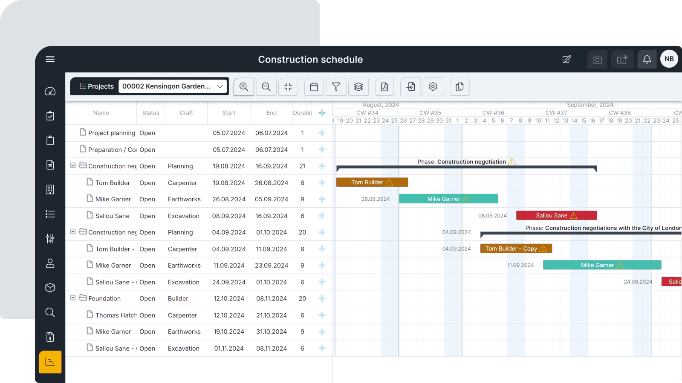Zoom out on the Gantt timeline
The width and height of the screenshot is (682, 383).
point(266,87)
